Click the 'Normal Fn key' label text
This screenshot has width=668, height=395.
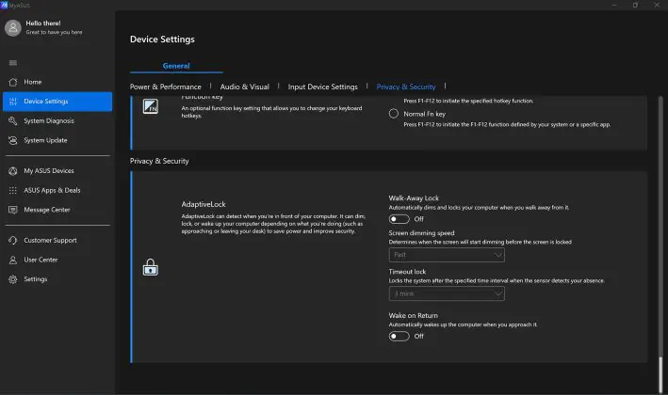(425, 114)
